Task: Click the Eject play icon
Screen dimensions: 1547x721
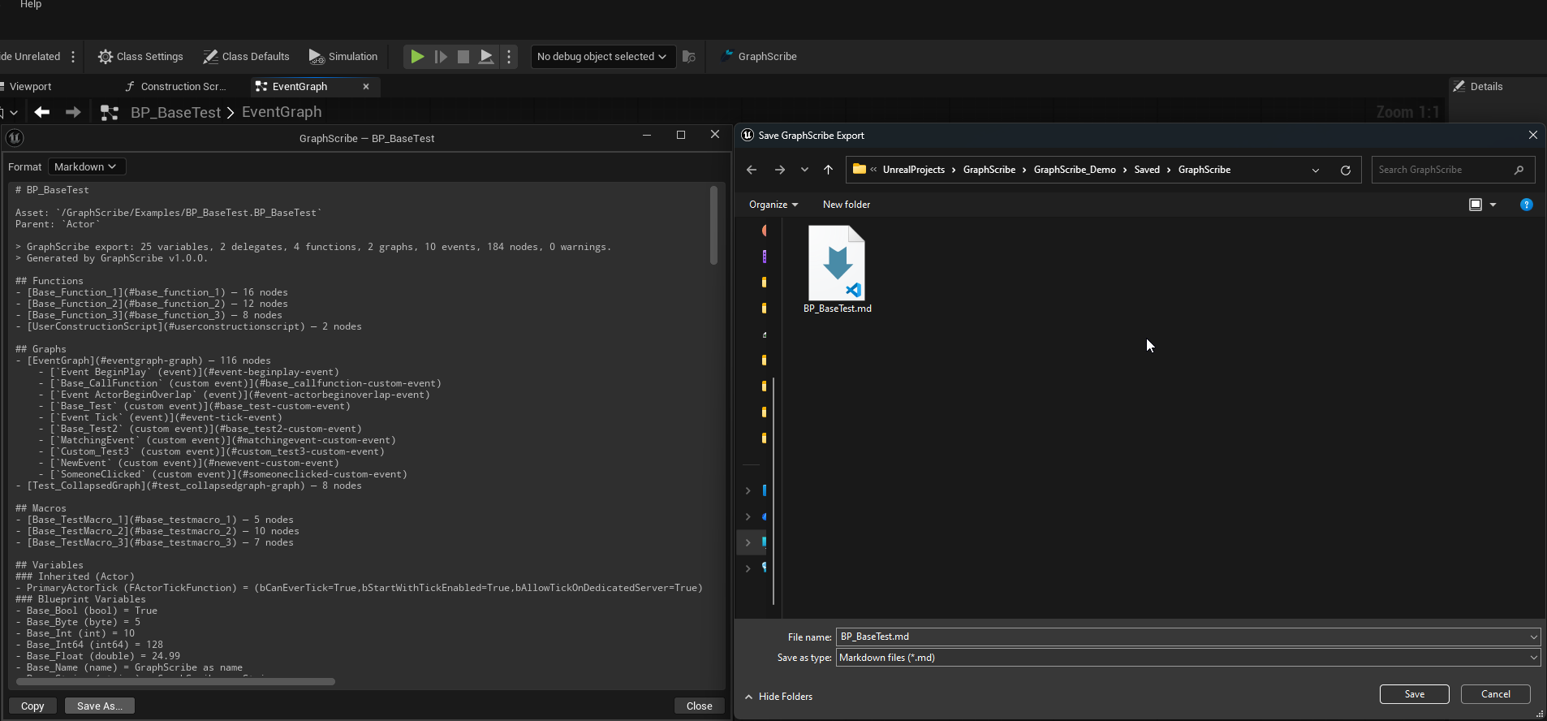Action: [486, 57]
